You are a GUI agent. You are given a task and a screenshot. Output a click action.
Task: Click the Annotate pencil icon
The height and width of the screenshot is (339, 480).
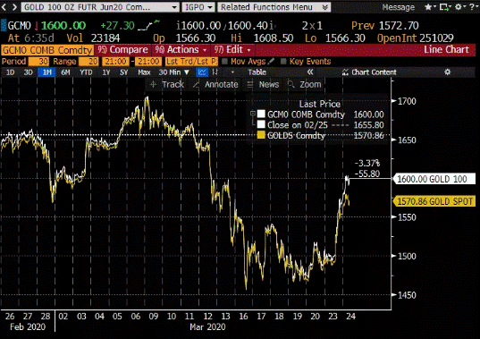(x=197, y=84)
